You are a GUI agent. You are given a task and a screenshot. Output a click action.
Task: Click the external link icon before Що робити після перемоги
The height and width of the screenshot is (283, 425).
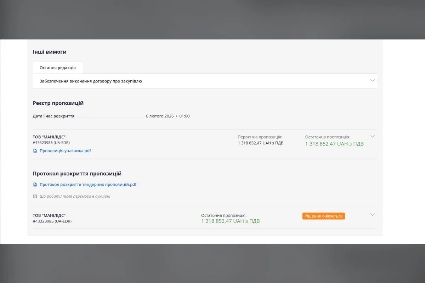pos(35,196)
